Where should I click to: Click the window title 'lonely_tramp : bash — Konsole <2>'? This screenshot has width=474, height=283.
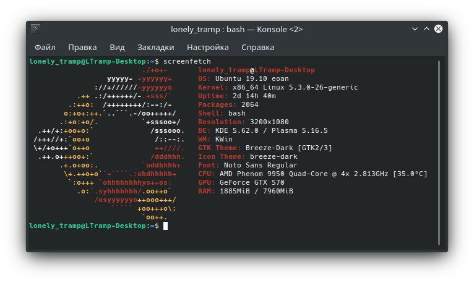[x=237, y=29]
